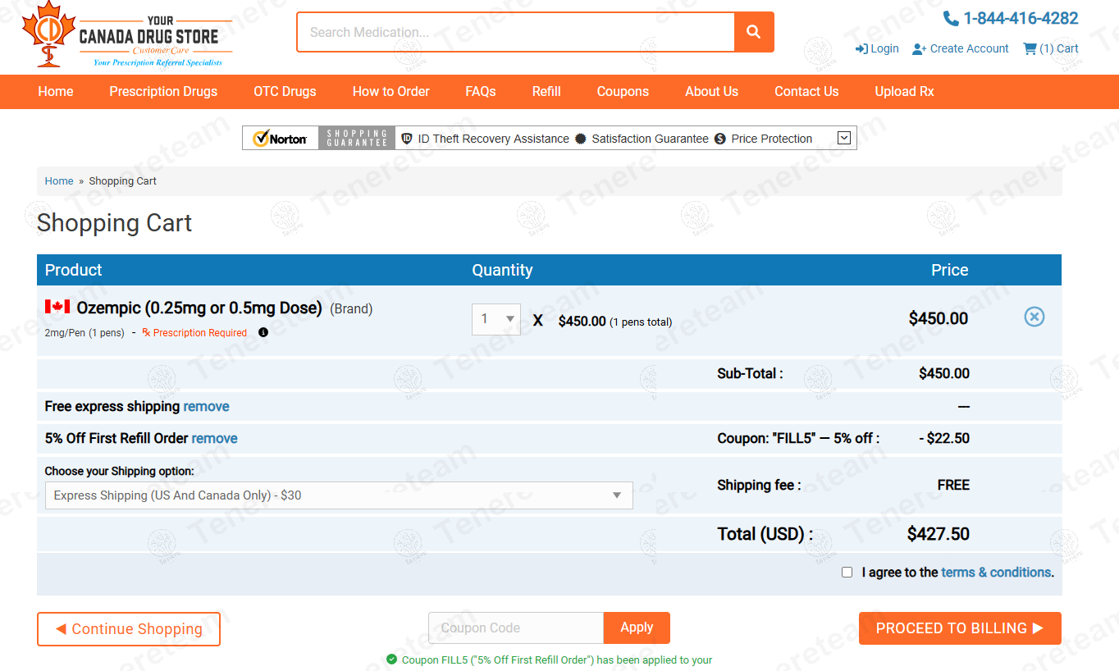Open the Upload Rx menu item
The width and height of the screenshot is (1119, 671).
point(904,92)
